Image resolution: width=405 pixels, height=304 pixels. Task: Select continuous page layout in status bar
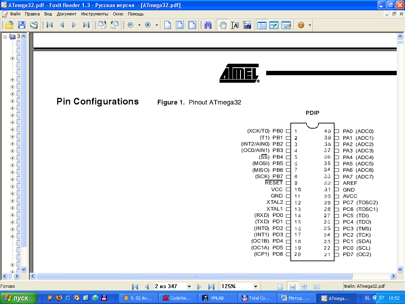tap(293, 287)
